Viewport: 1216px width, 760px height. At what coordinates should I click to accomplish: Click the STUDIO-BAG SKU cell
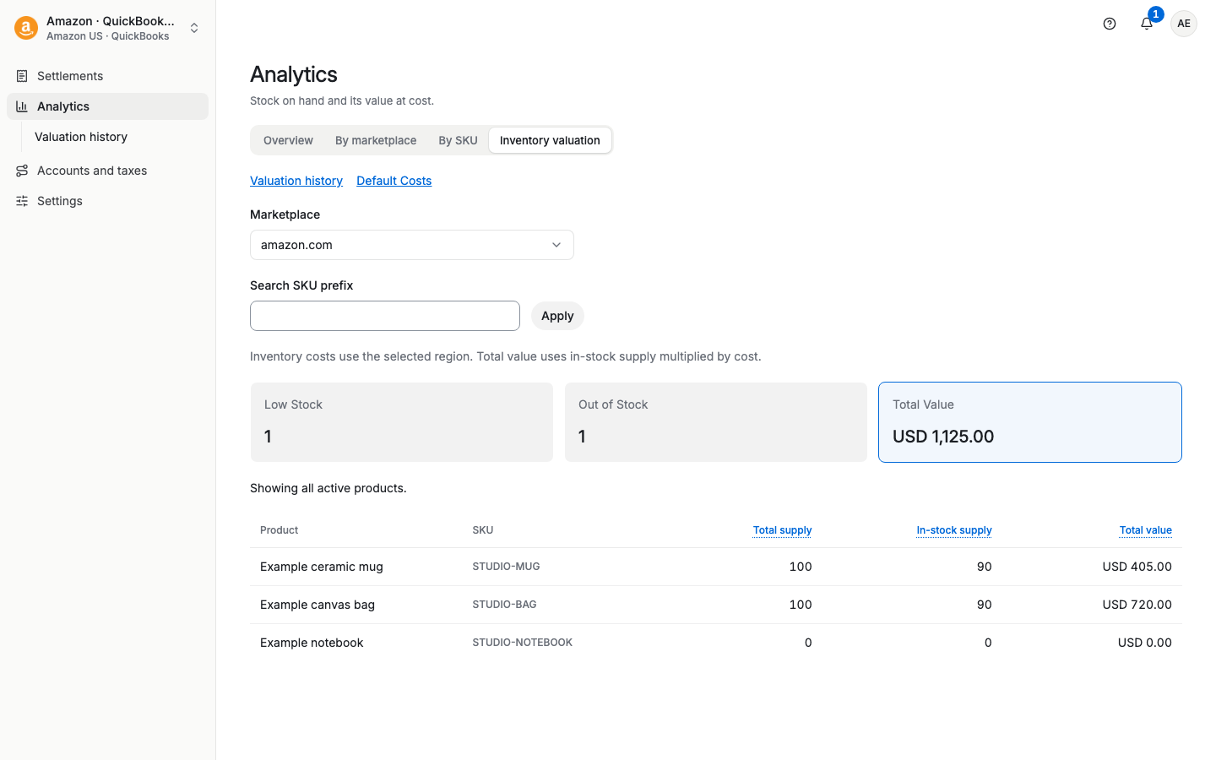(504, 605)
